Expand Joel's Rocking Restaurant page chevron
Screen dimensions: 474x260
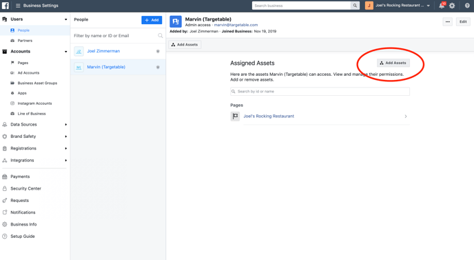(406, 117)
